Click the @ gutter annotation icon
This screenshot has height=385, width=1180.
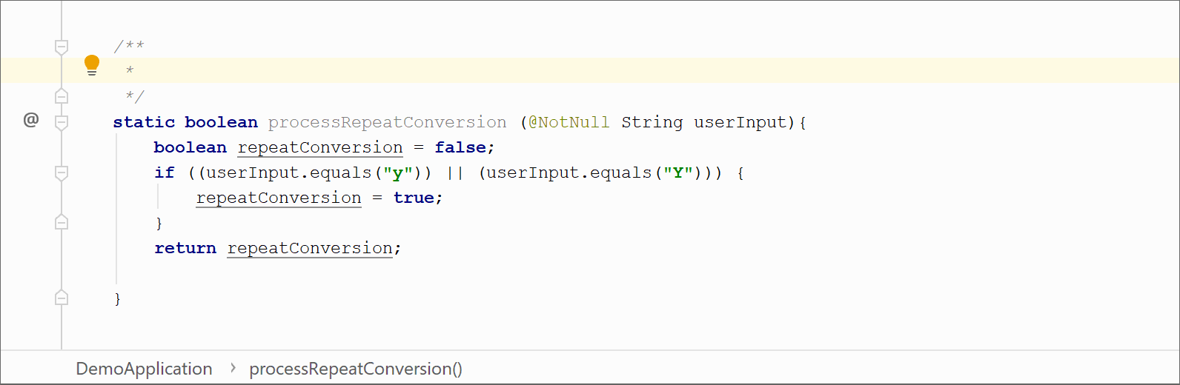(31, 120)
